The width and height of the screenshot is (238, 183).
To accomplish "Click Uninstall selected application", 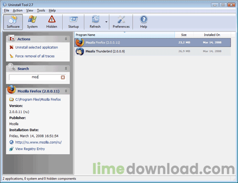I will (x=37, y=47).
